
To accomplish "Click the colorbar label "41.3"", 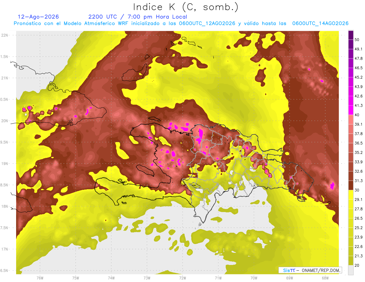I will click(359, 106).
